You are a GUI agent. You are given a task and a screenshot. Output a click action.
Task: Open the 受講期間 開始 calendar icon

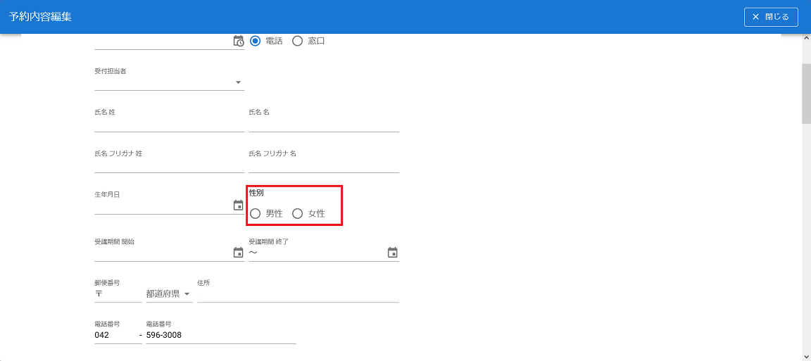pos(238,252)
